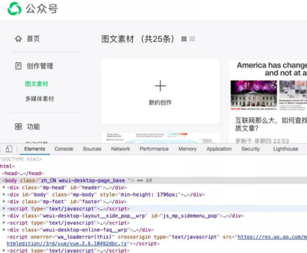Screen dimensions: 307x253
Task: Expand the last script node at bottom
Action: coord(4,251)
